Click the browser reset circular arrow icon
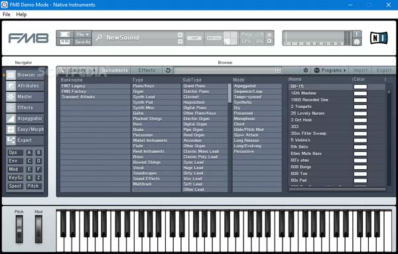398x254 pixels. pyautogui.click(x=168, y=70)
